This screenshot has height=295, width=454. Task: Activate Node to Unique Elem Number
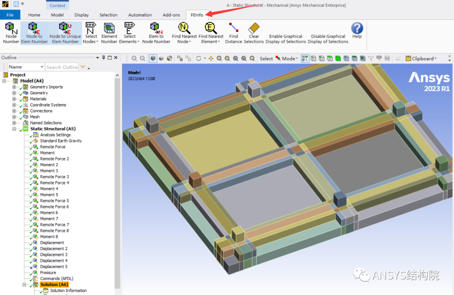[65, 33]
